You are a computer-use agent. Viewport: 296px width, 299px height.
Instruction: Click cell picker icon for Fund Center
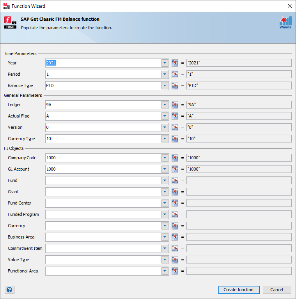[175, 203]
